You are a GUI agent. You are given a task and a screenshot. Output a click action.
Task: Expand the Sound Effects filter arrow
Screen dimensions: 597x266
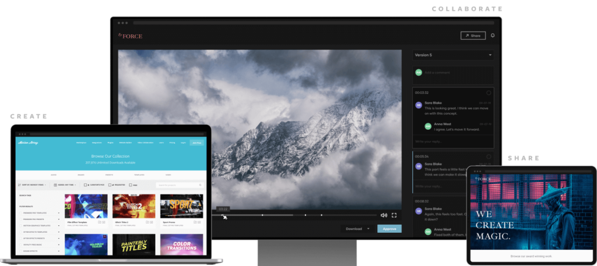pos(59,251)
